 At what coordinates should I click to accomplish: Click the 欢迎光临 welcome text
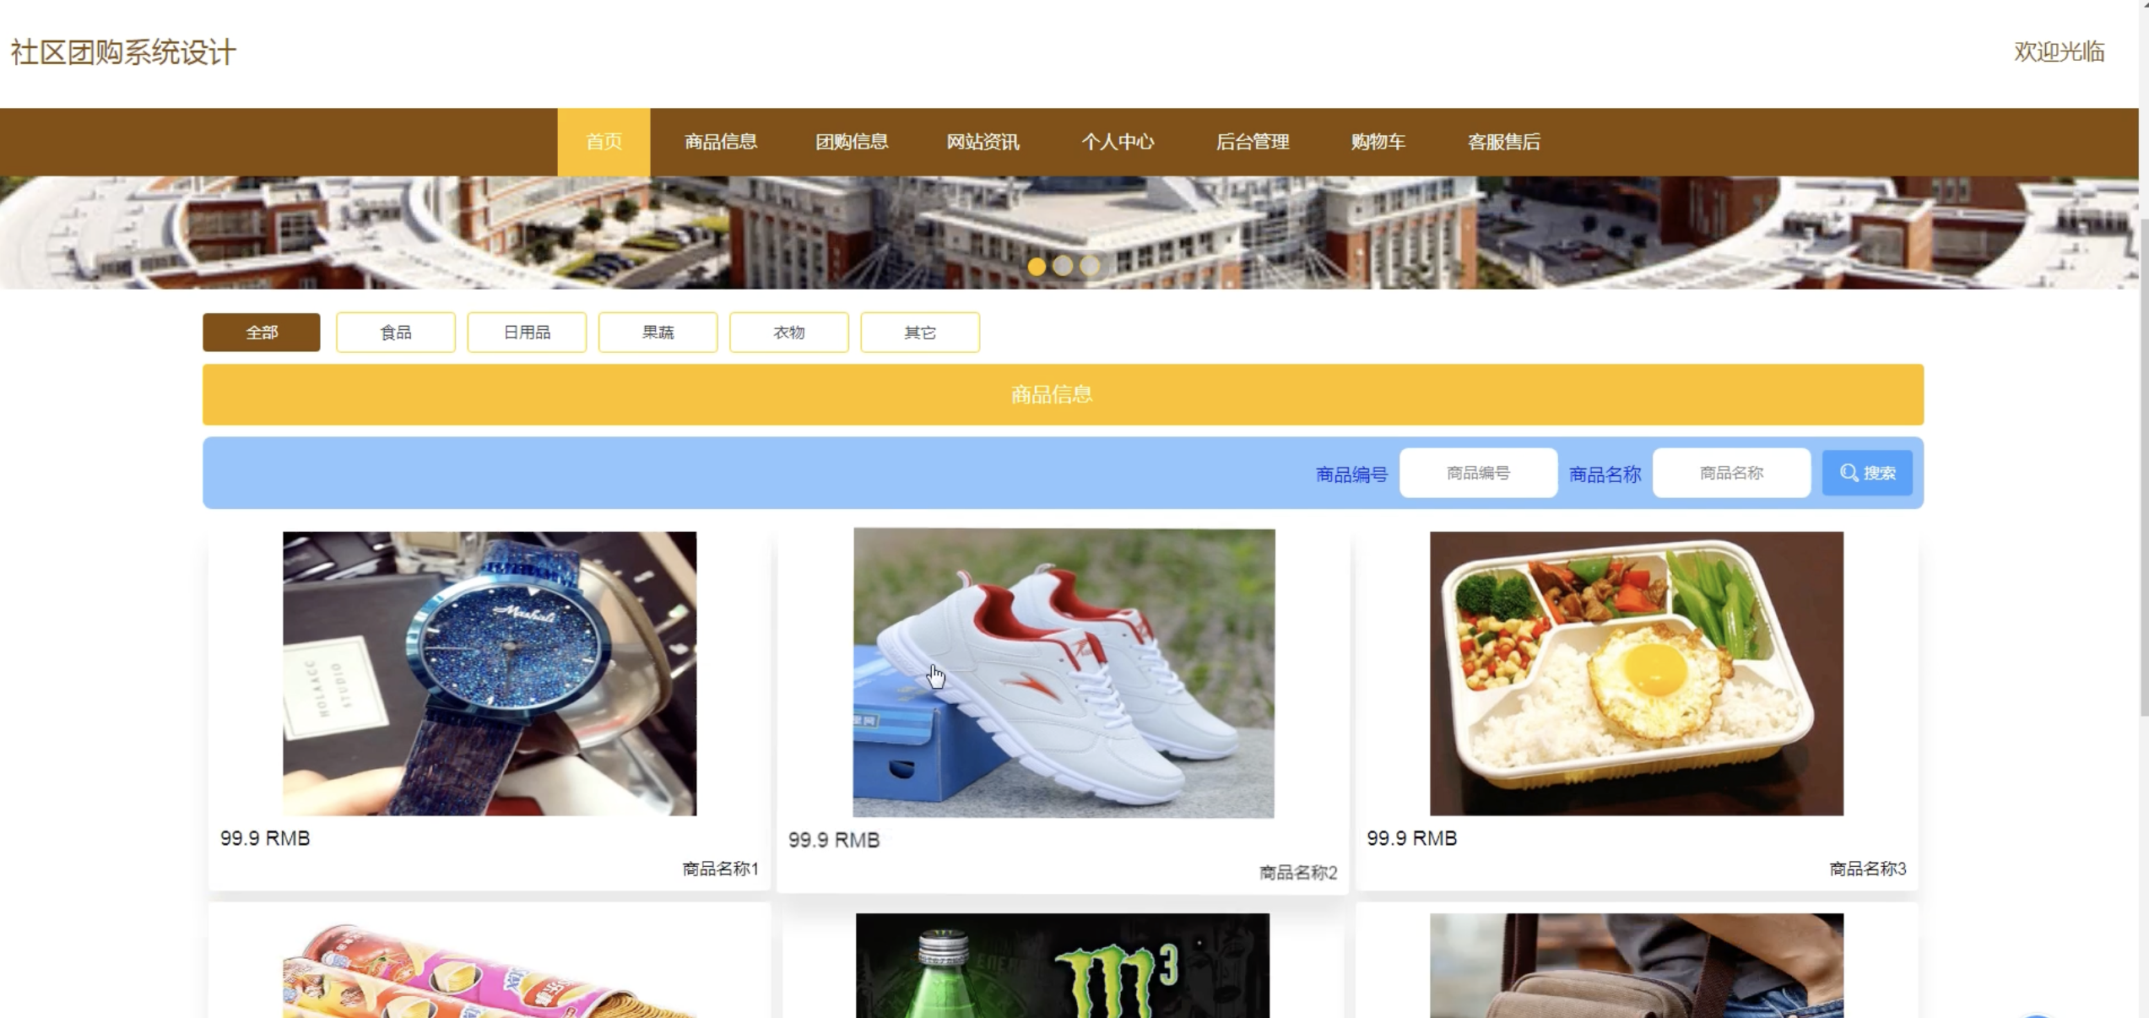pos(2059,51)
